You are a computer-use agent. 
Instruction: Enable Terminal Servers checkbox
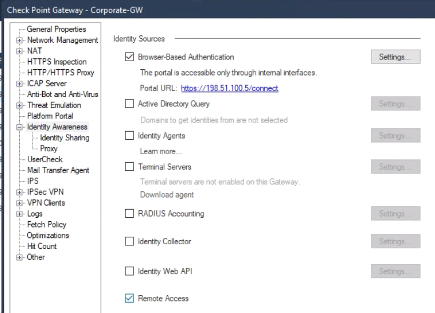129,167
